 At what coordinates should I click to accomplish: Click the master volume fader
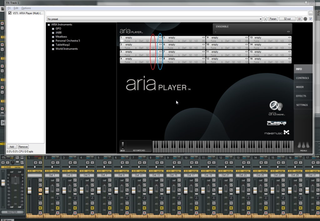(3, 183)
